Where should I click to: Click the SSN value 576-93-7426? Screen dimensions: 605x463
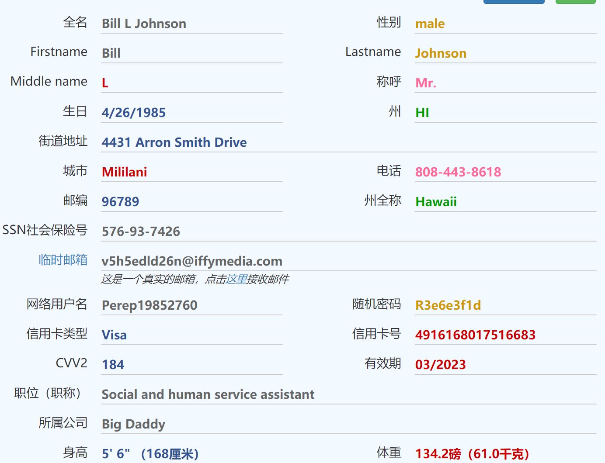point(141,231)
